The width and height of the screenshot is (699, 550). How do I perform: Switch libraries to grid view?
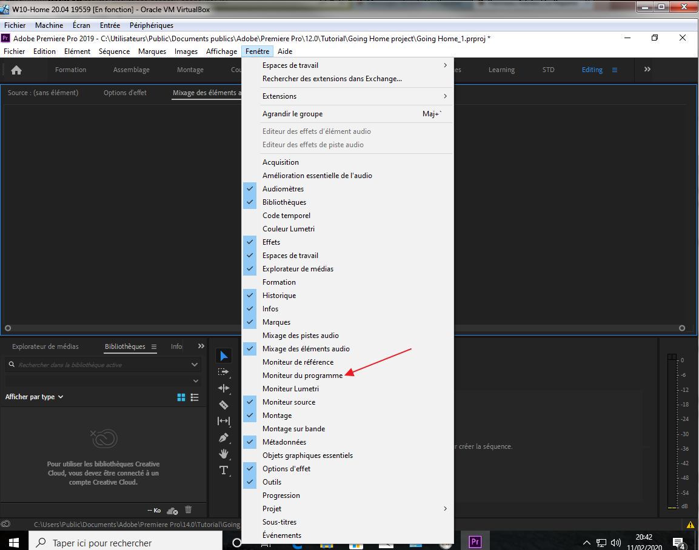click(181, 397)
